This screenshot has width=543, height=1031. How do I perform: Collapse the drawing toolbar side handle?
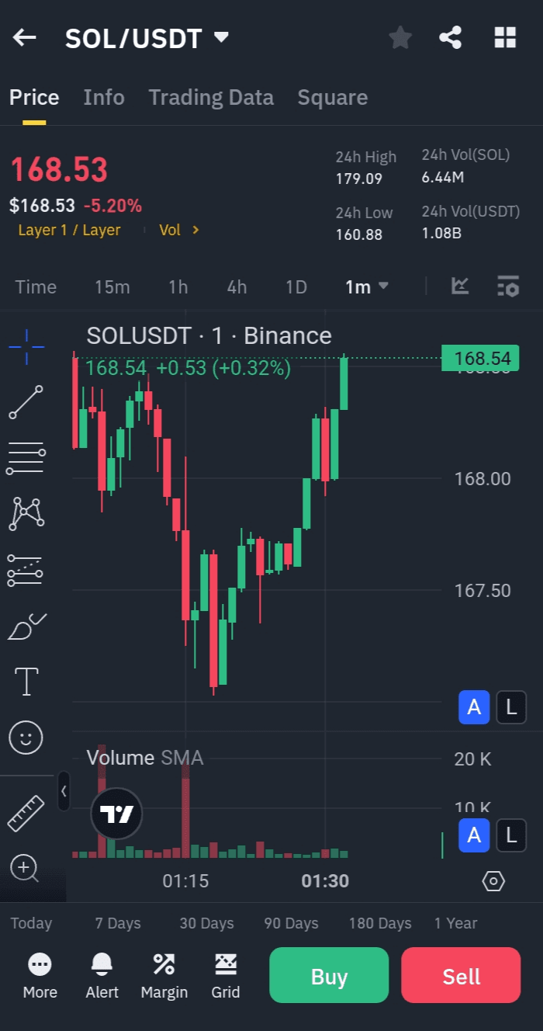tap(64, 791)
